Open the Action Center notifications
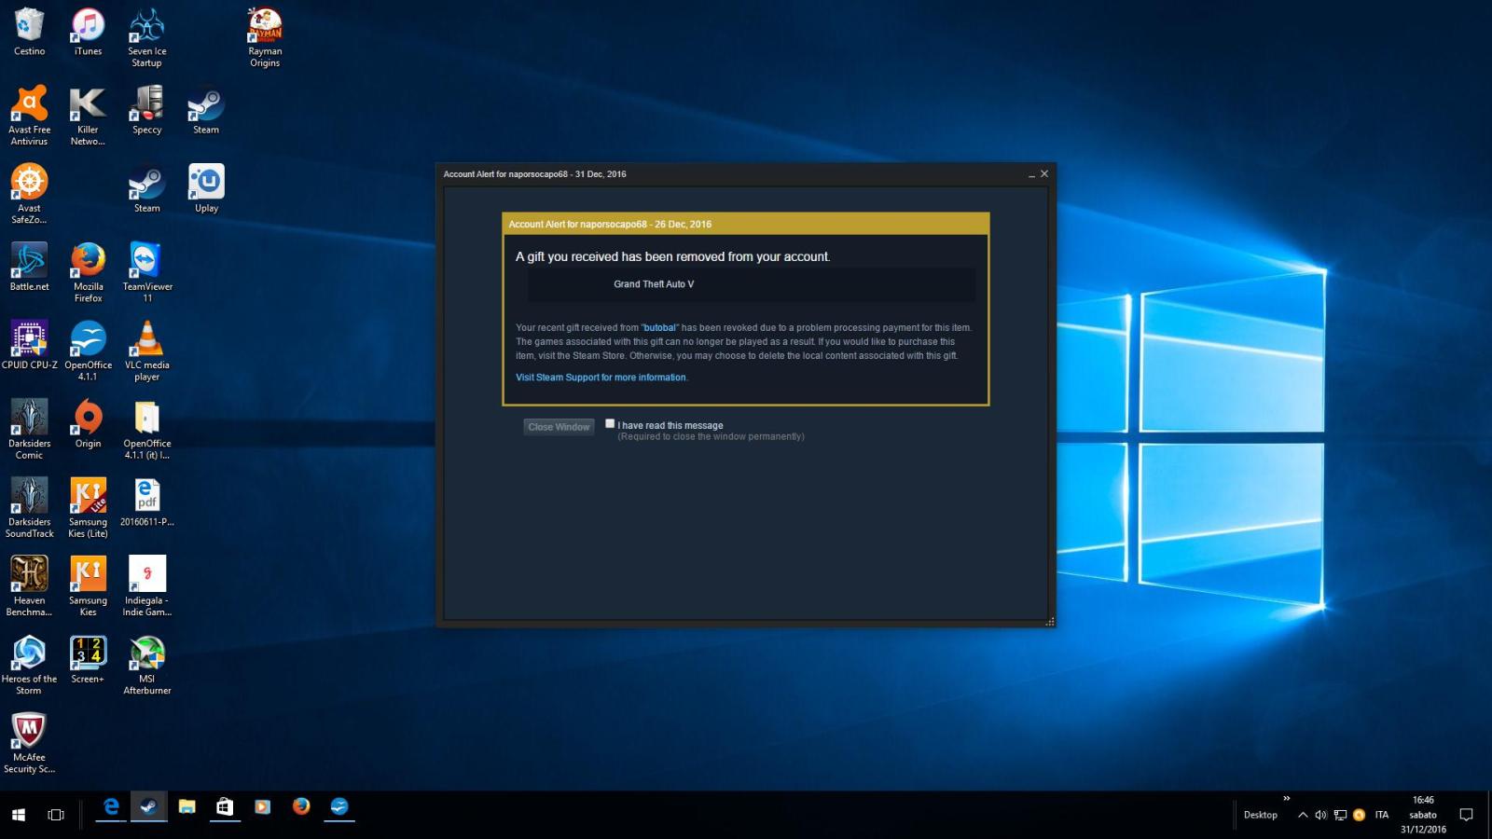 (1466, 815)
